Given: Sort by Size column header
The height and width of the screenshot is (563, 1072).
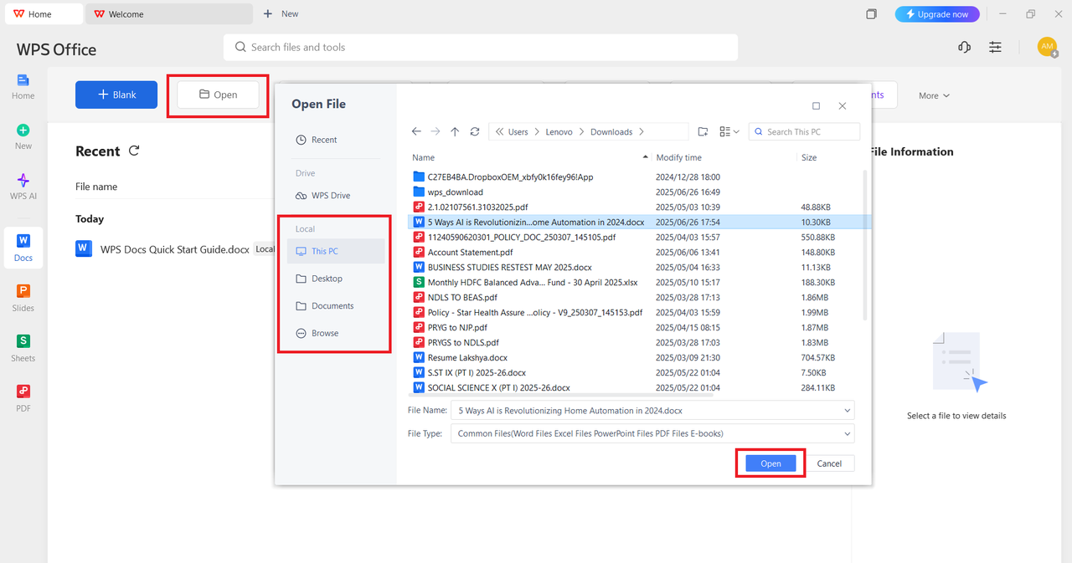Looking at the screenshot, I should click(x=809, y=157).
